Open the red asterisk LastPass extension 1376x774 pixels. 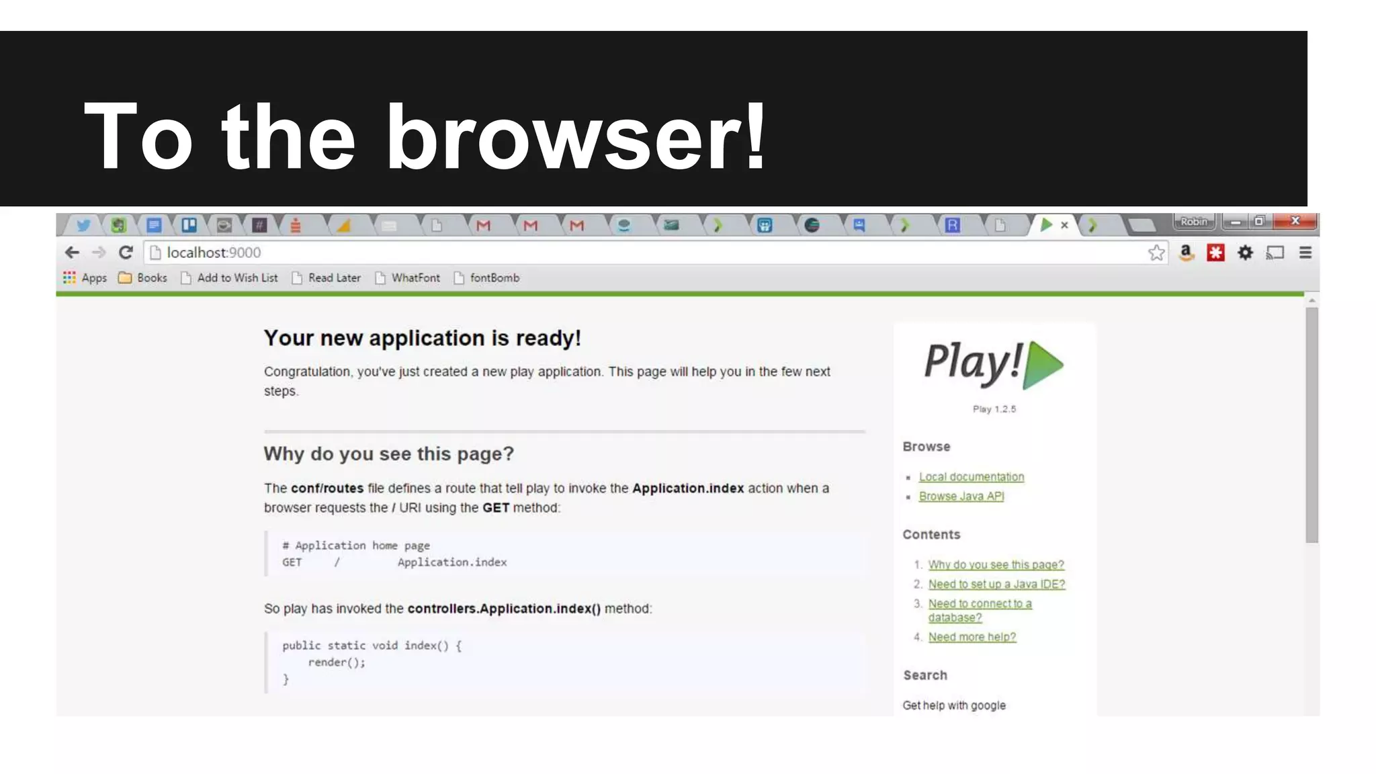1215,253
